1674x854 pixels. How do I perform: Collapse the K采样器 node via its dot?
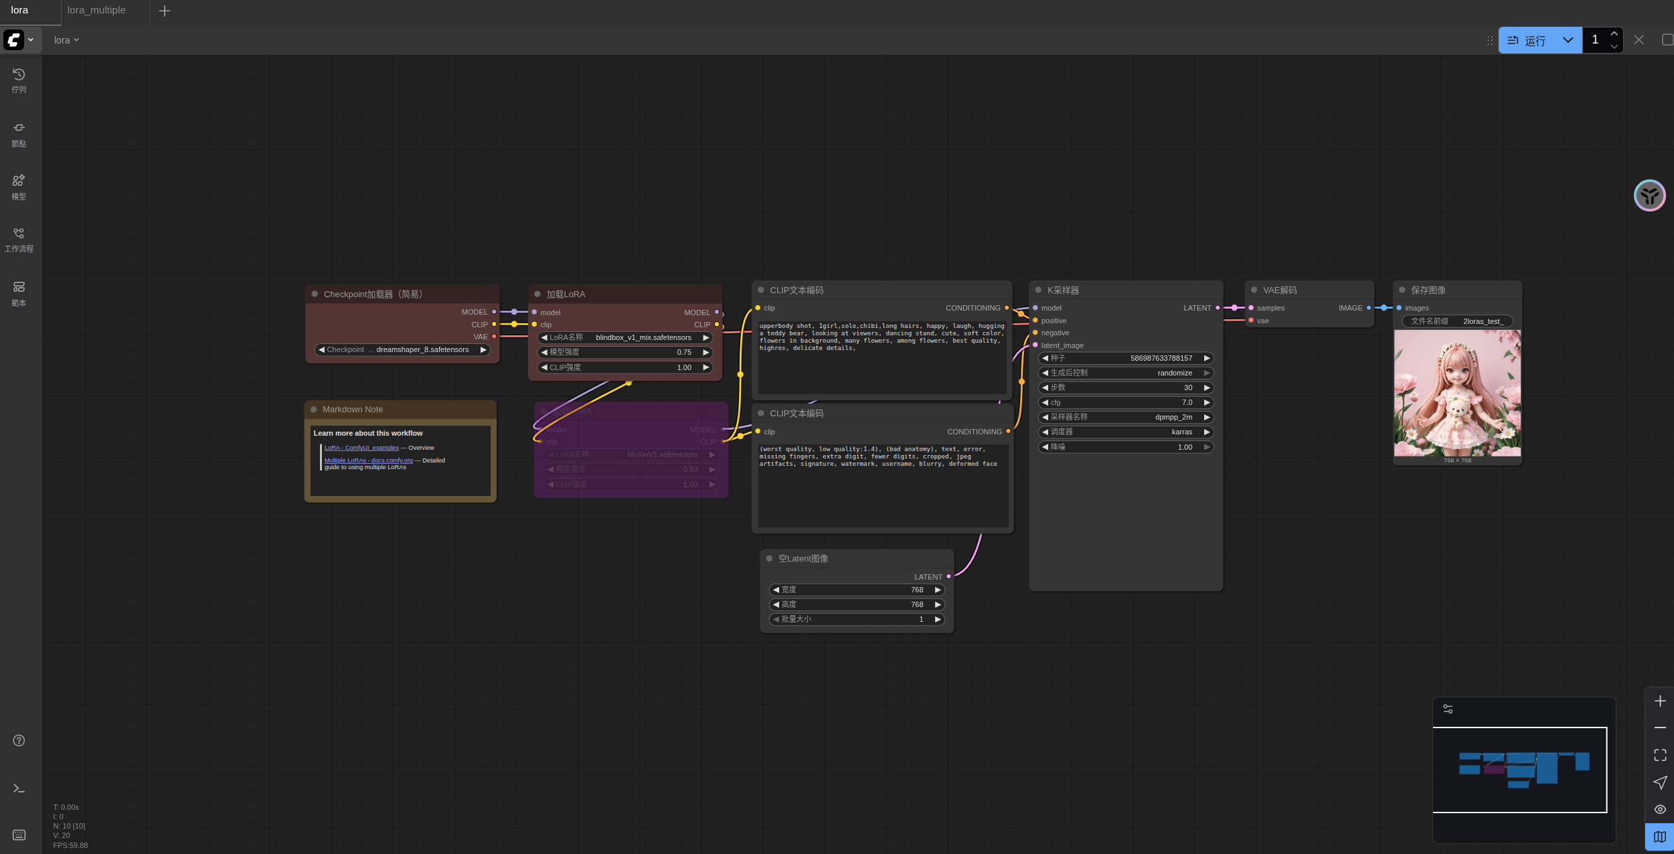[1038, 290]
